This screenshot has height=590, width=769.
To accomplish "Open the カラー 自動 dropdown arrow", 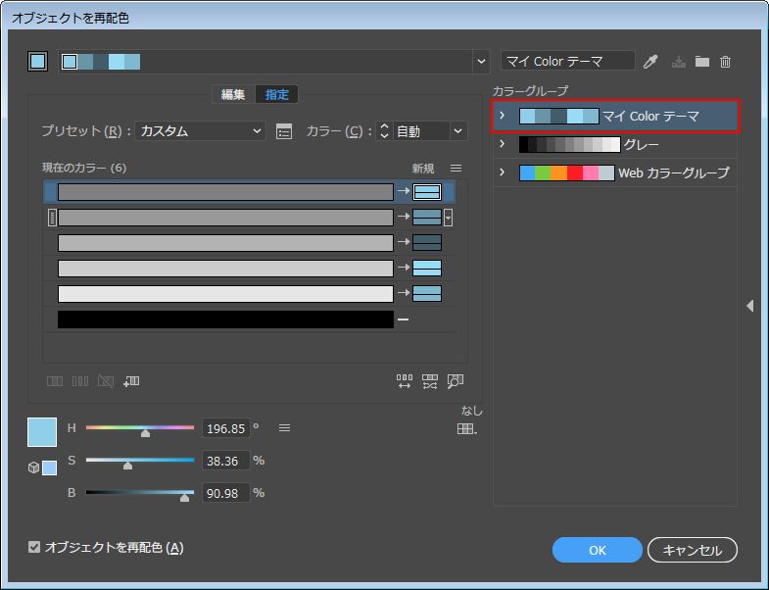I will tap(457, 131).
